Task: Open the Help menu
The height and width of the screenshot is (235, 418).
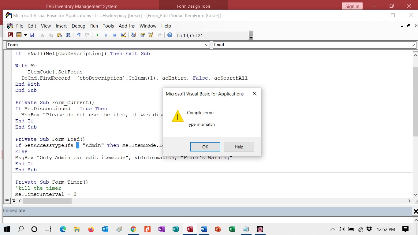Action: (x=166, y=26)
